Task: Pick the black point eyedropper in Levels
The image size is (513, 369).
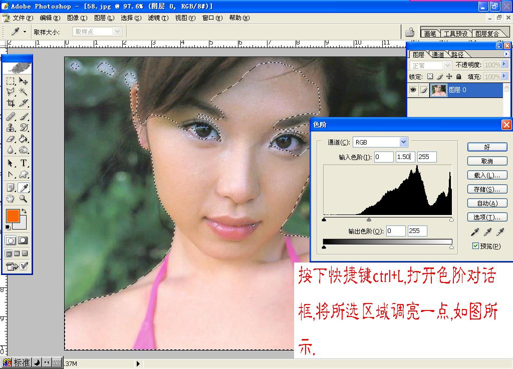Action: [x=475, y=232]
